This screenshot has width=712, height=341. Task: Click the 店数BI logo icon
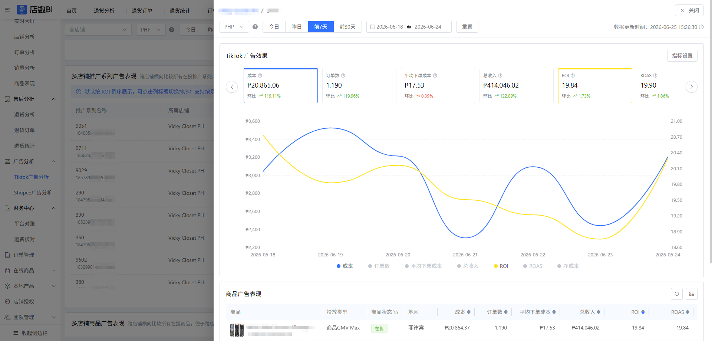(x=22, y=10)
